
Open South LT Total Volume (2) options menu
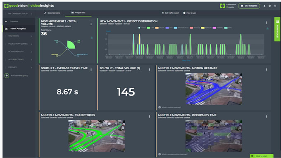click(x=150, y=69)
